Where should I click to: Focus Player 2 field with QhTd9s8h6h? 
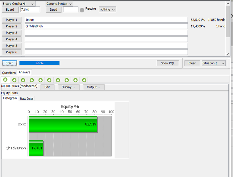tap(106, 26)
